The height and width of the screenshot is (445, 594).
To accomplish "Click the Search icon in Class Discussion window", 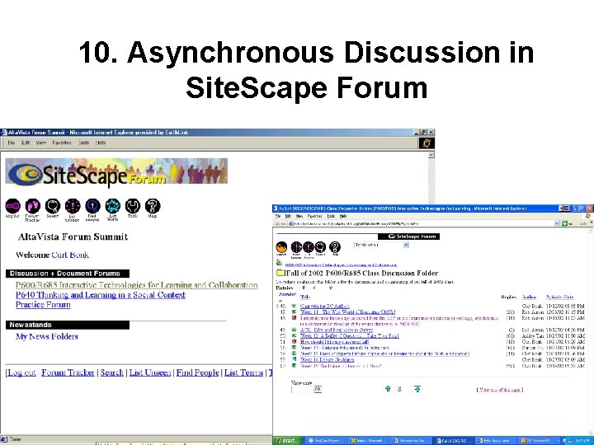I will [x=320, y=247].
